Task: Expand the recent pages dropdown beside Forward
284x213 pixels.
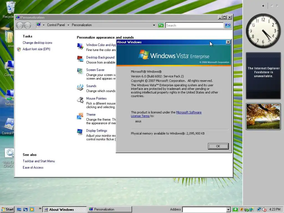Action: coord(33,25)
